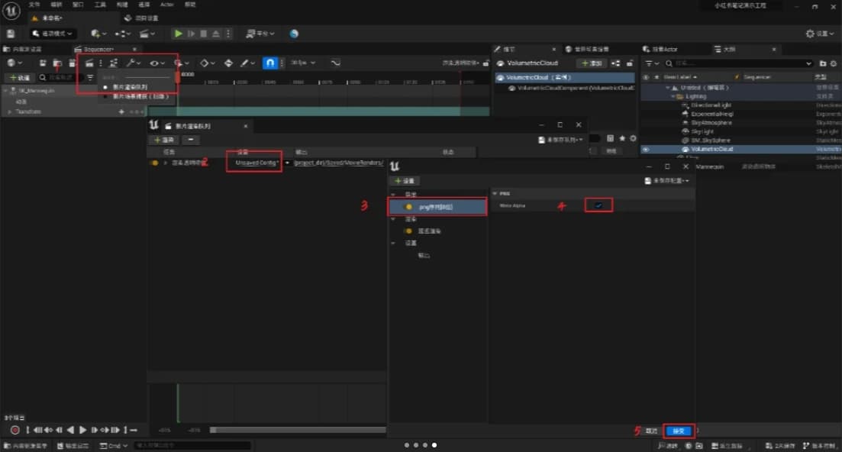The height and width of the screenshot is (452, 842).
Task: Click the blue Accept button in config window
Action: [x=679, y=431]
